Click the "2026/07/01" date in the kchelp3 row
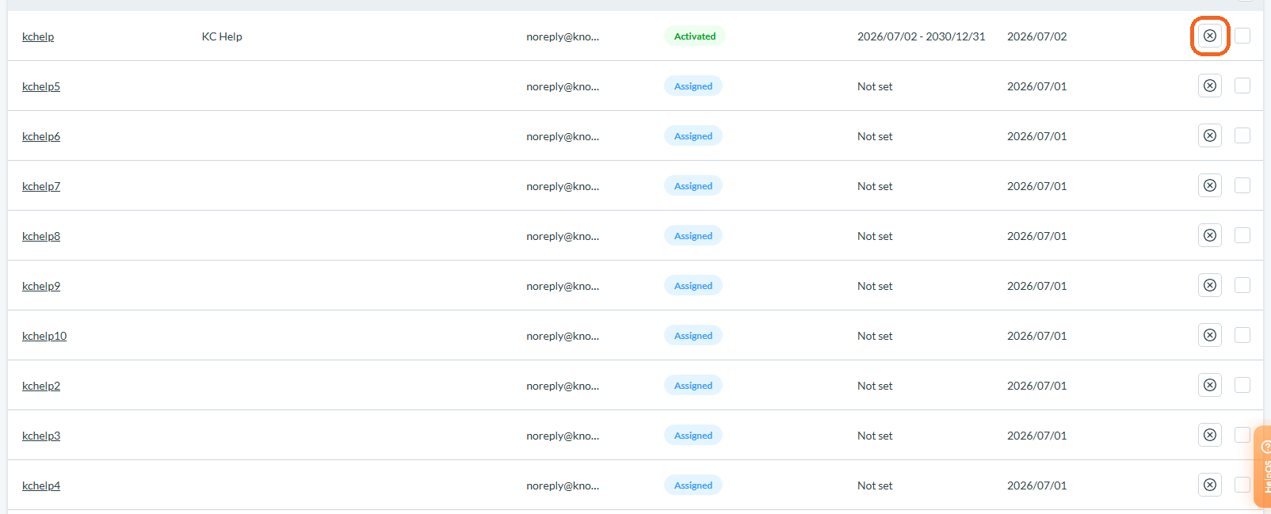This screenshot has width=1271, height=514. point(1037,436)
